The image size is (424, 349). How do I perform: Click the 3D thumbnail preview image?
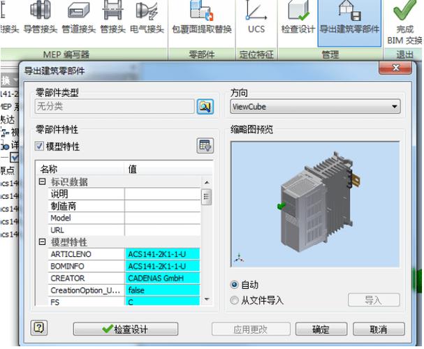pyautogui.click(x=315, y=205)
